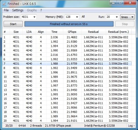Select GFlops value 21.8773
138x130 pixels.
click(72, 86)
